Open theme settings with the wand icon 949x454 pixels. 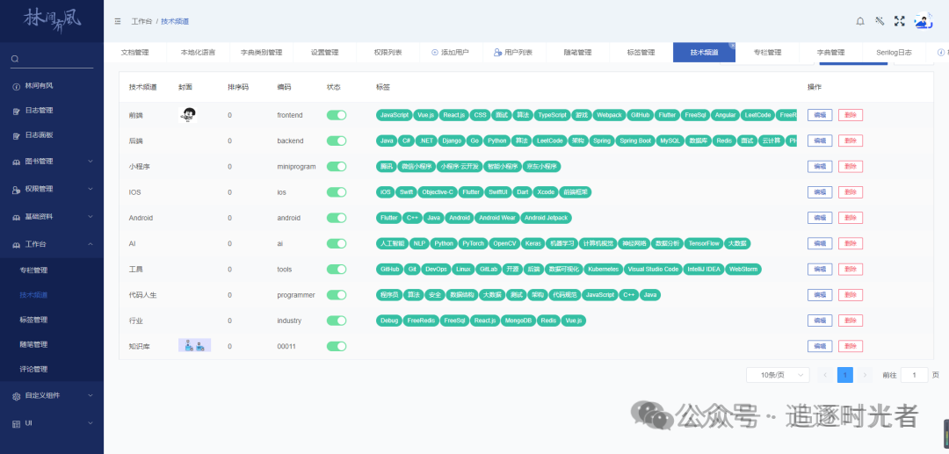(880, 21)
